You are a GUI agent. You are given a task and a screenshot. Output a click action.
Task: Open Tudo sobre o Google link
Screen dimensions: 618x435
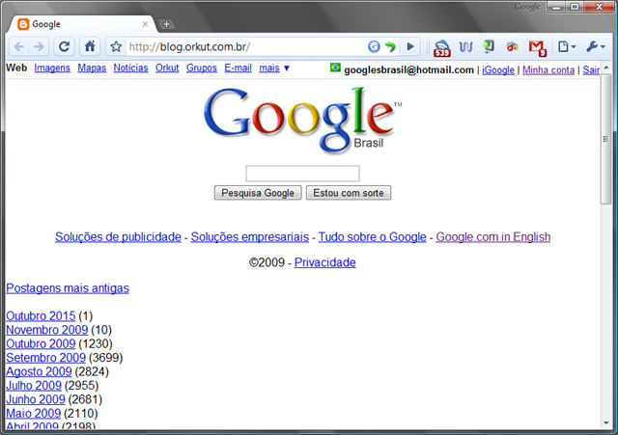point(373,237)
